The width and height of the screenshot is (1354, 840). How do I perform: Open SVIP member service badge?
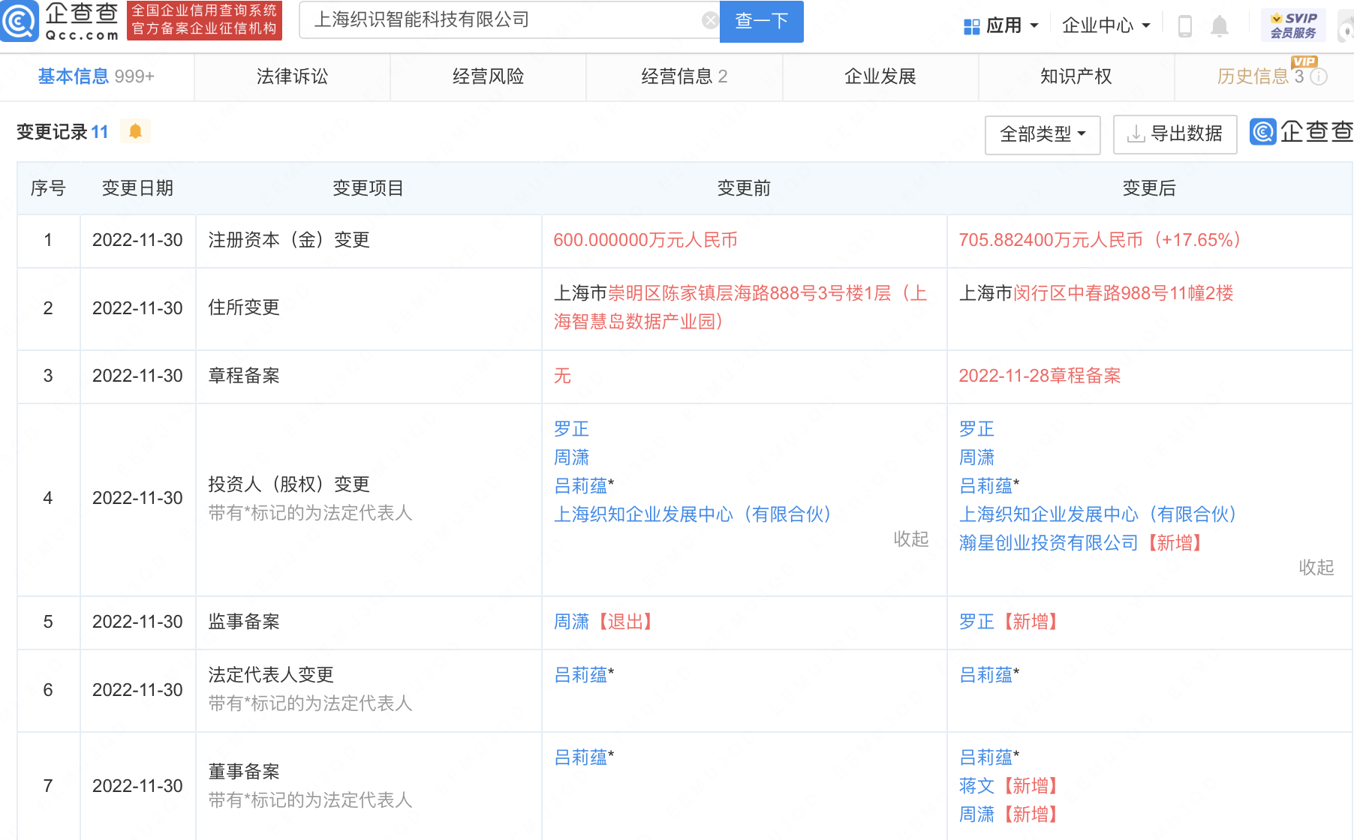point(1293,25)
